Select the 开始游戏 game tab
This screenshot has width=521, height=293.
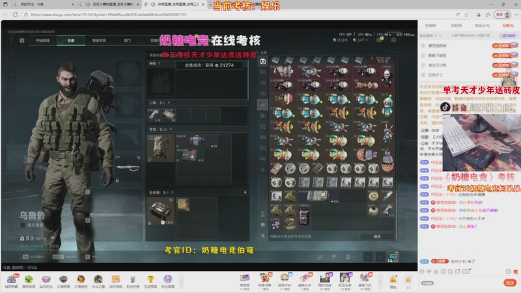point(42,40)
